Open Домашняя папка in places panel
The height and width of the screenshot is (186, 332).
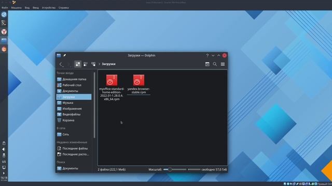(74, 79)
